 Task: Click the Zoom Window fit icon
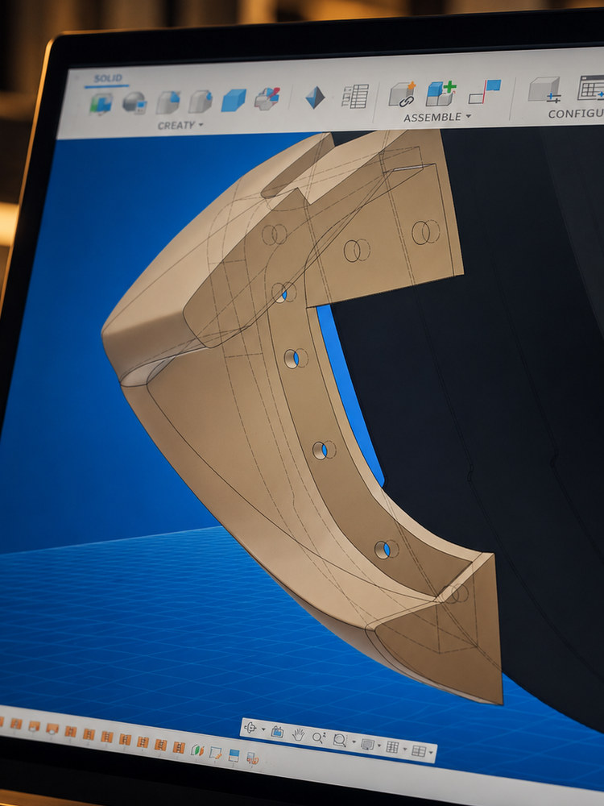click(340, 740)
